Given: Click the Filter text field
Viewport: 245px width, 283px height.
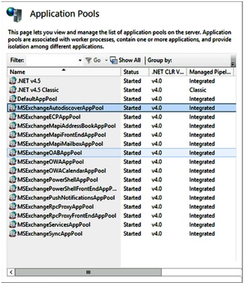Looking at the screenshot, I should coord(52,60).
